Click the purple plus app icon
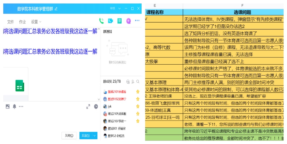 click(x=128, y=21)
